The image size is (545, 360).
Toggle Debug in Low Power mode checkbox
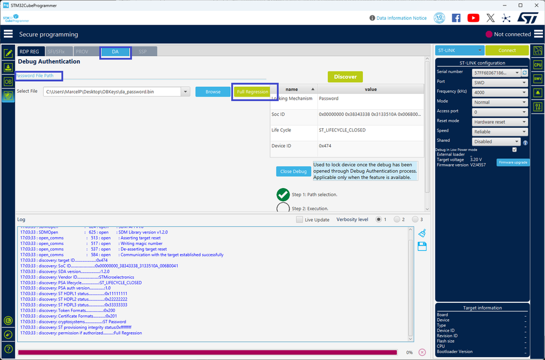tap(514, 150)
